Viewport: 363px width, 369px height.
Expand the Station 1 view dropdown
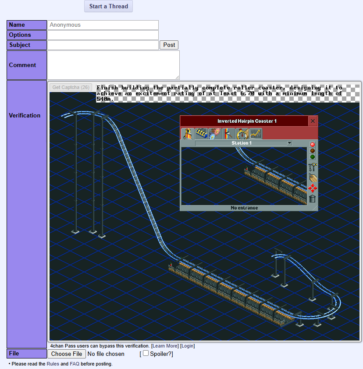click(x=289, y=143)
